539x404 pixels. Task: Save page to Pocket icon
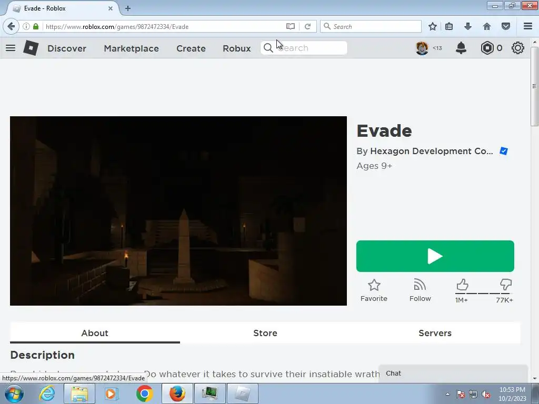click(506, 26)
